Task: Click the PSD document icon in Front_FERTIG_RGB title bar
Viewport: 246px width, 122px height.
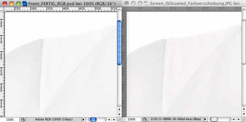Action: coord(25,3)
